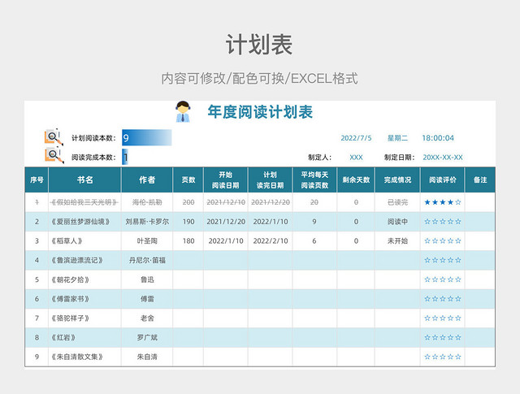The height and width of the screenshot is (394, 520).
Task: Select the star rating for 鲁滨逊漂流记
Action: click(x=442, y=260)
